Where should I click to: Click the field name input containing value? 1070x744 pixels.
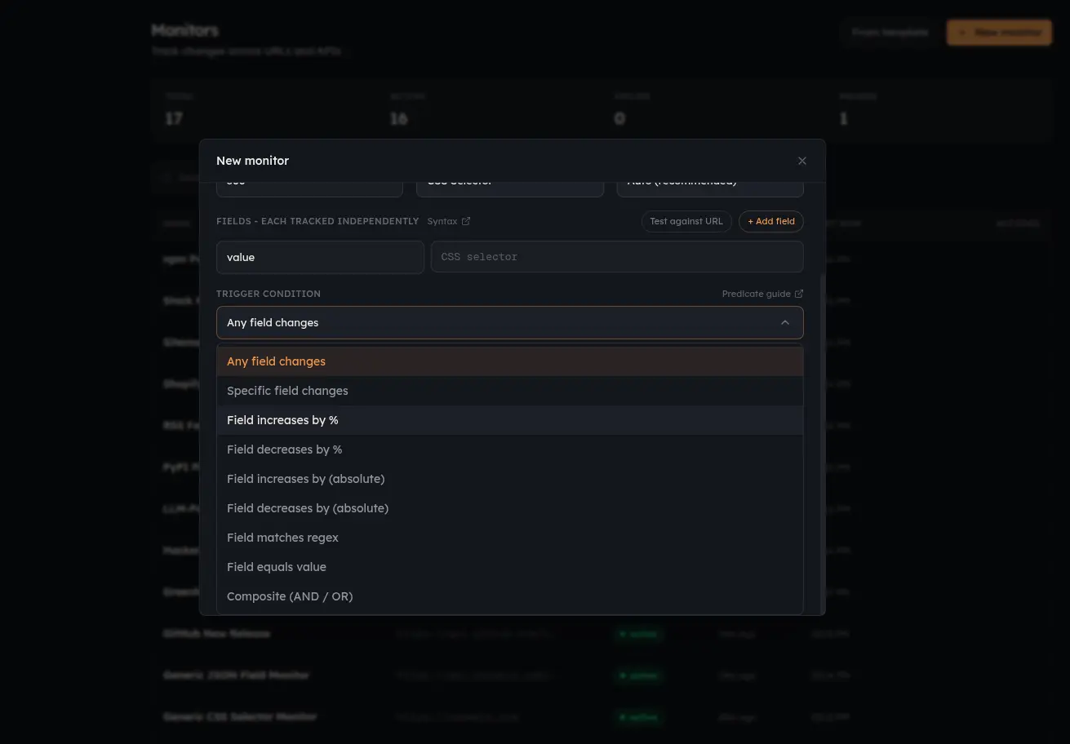pos(320,257)
